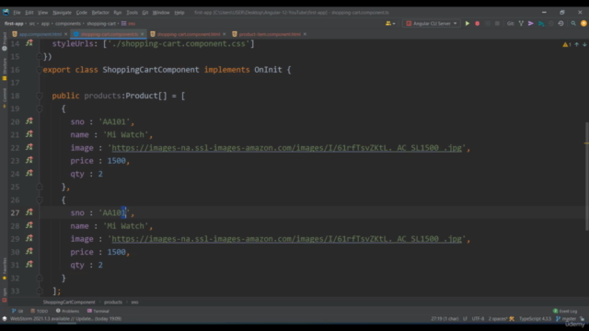Open the Tools menu
Screen dimensions: 589x331
132,12
